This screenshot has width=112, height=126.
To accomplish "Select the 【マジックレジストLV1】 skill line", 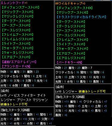I will click(x=18, y=16).
